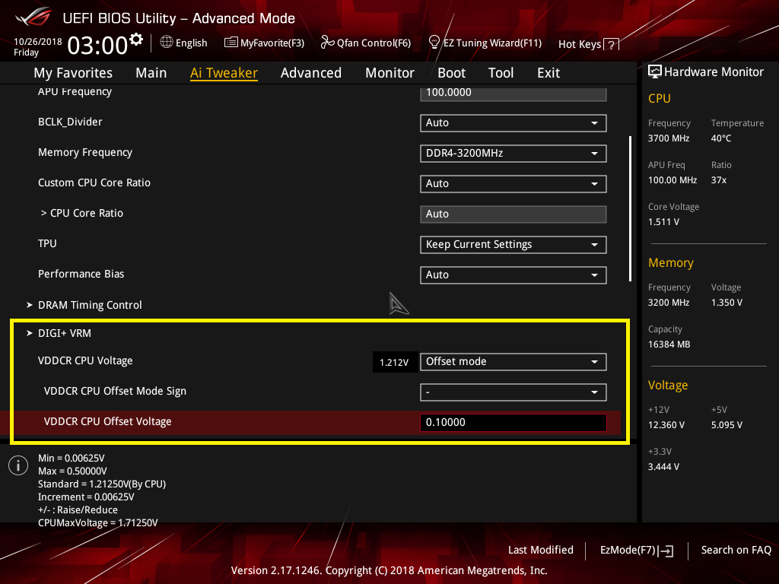The width and height of the screenshot is (779, 584).
Task: Open clock settings gear icon
Action: tap(136, 40)
